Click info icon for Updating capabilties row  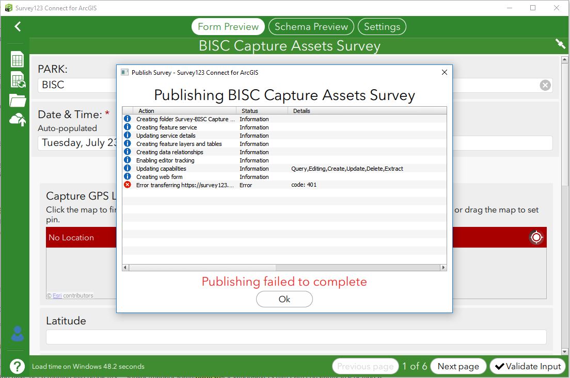tap(127, 168)
